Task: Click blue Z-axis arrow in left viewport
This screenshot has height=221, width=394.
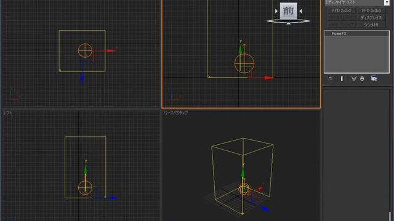Action: 113,198
